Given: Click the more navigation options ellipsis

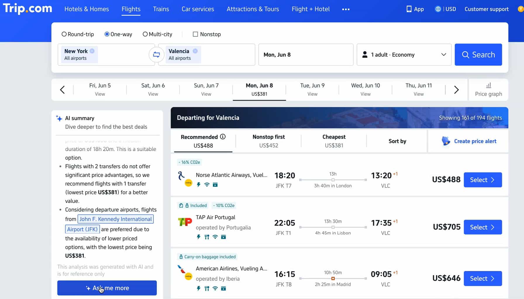Looking at the screenshot, I should click(346, 9).
